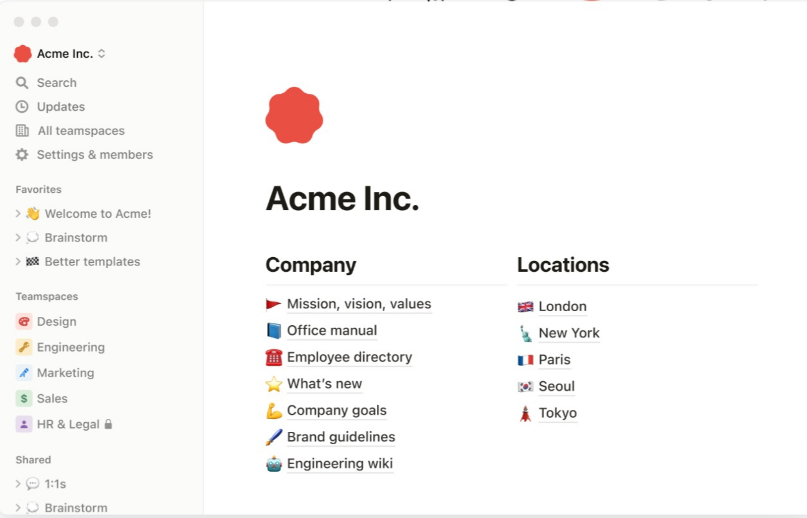
Task: Expand the Better templates page tree
Action: [18, 262]
